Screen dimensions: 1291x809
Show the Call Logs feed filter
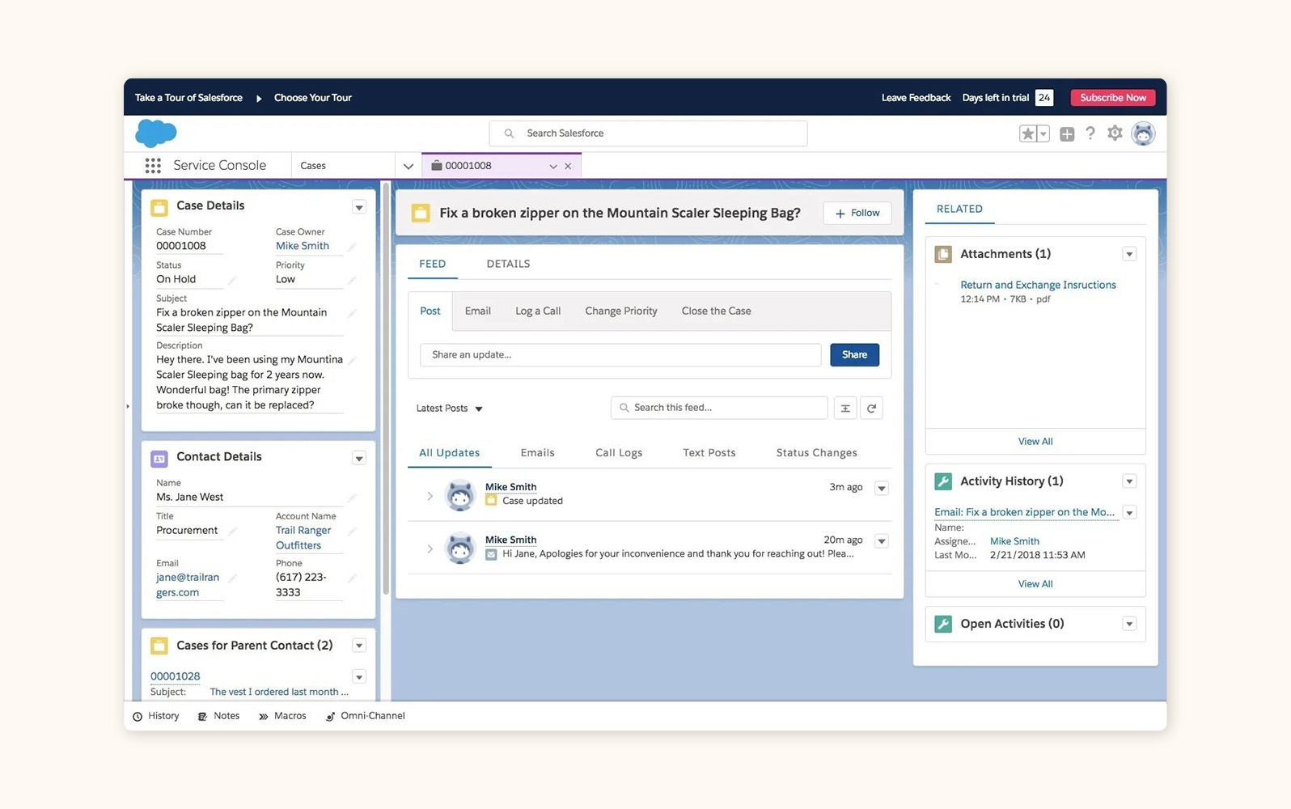click(x=619, y=453)
